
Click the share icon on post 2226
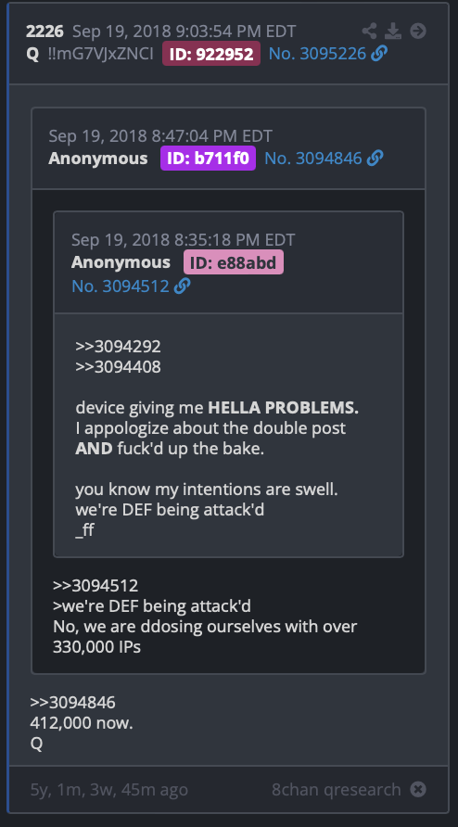click(369, 32)
